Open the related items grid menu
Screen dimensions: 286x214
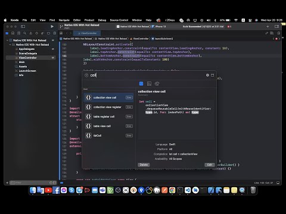61,33
